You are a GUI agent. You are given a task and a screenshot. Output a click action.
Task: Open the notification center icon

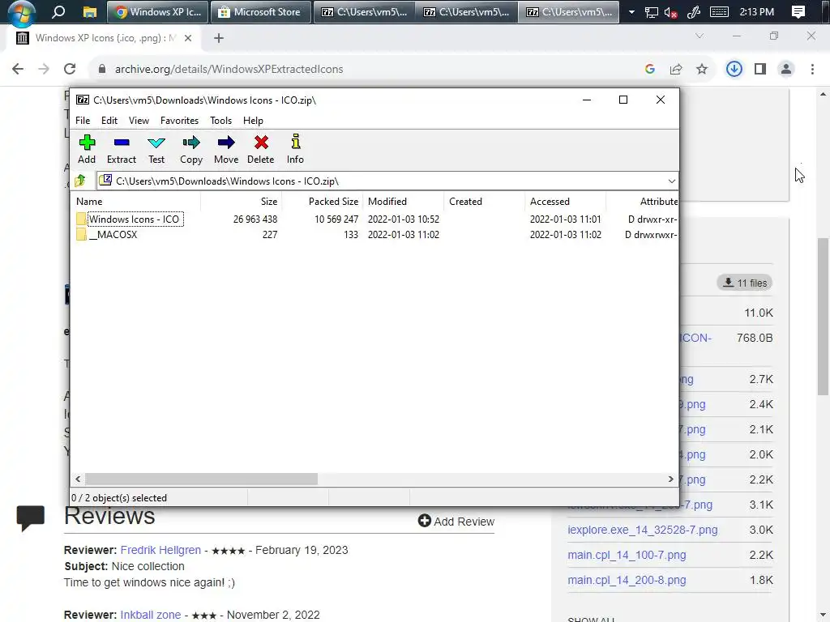798,11
